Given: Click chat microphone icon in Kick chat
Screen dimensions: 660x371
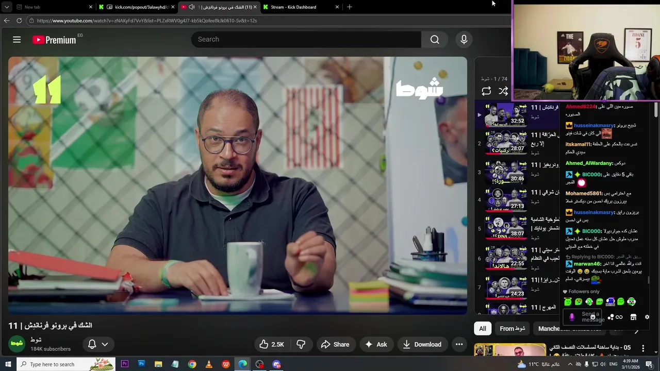Looking at the screenshot, I should click(x=571, y=317).
